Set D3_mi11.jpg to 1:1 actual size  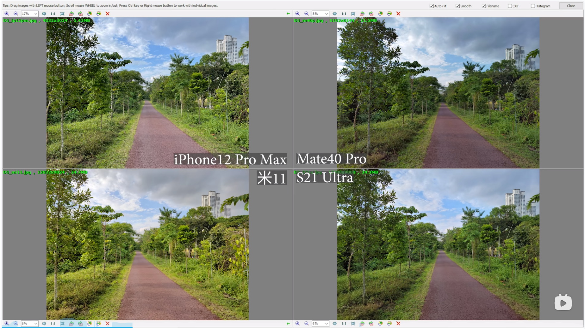pos(53,324)
